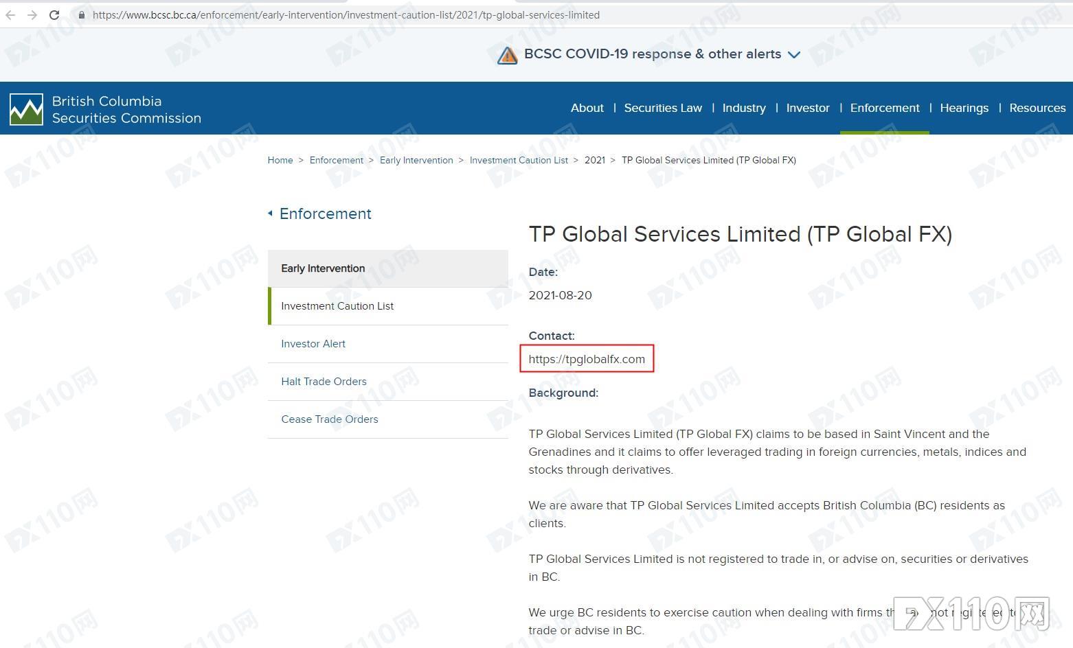The height and width of the screenshot is (648, 1073).
Task: Reload the page with the refresh icon
Action: click(x=54, y=14)
